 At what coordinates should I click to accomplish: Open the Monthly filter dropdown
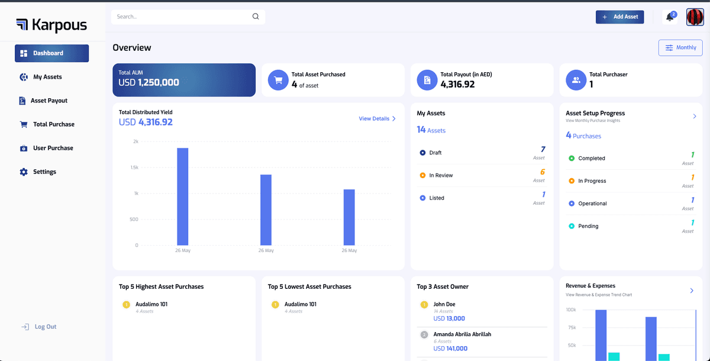pos(680,48)
